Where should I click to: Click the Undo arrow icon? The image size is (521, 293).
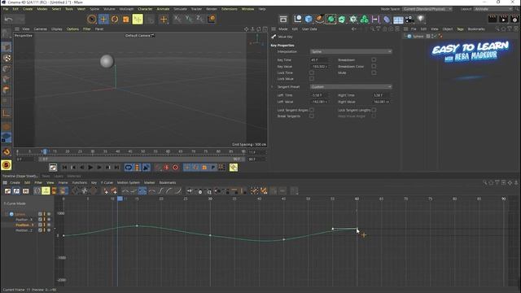point(8,20)
